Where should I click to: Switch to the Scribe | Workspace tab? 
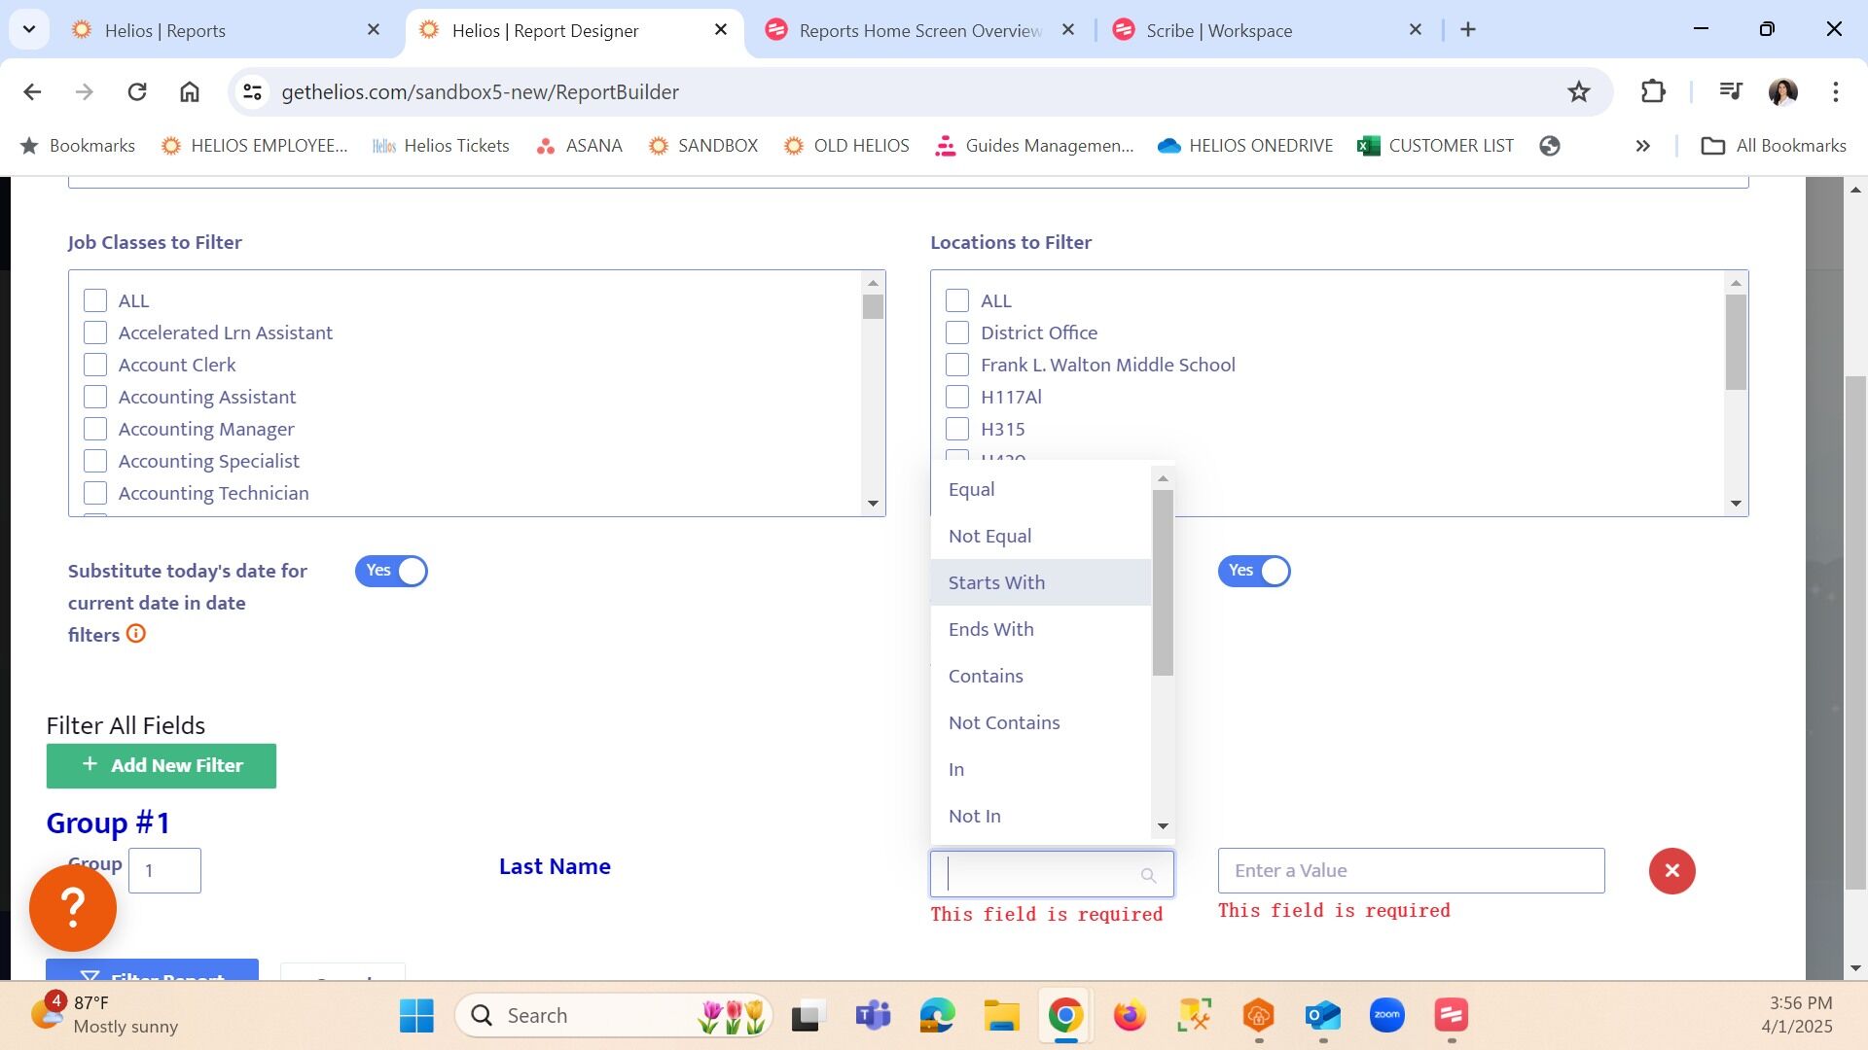pos(1218,30)
